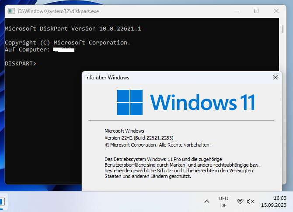293x212 pixels.
Task: Open the clock showing 16:03 15.09.2023
Action: click(x=274, y=202)
